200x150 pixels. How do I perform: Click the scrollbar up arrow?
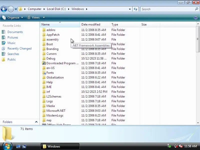pyautogui.click(x=198, y=24)
